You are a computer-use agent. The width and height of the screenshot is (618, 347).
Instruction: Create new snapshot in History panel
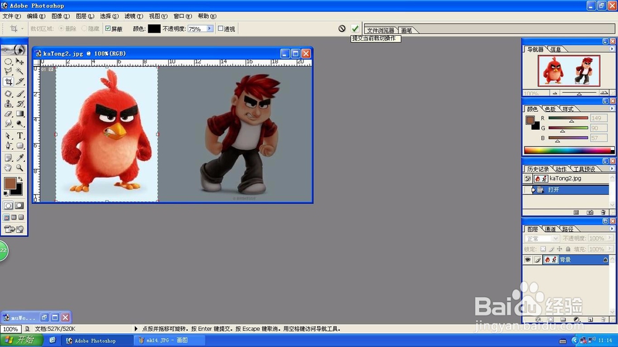pos(590,212)
